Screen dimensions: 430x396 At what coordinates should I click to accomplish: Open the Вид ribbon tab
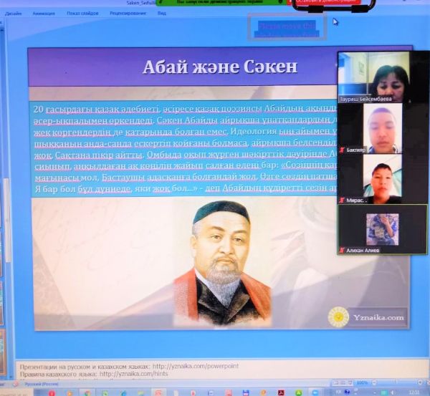pos(163,13)
